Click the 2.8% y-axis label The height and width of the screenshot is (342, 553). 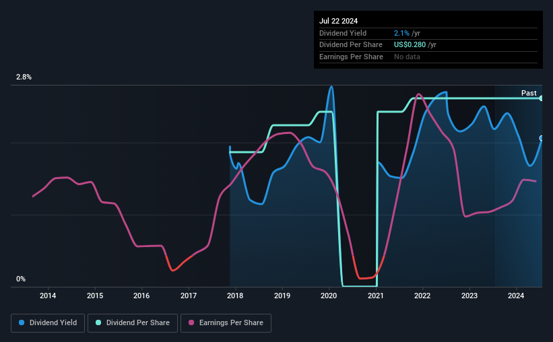coord(24,77)
